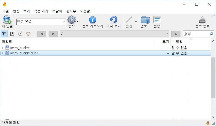Open the Help (도움말) menu
Image resolution: width=216 pixels, height=126 pixels.
pos(85,11)
